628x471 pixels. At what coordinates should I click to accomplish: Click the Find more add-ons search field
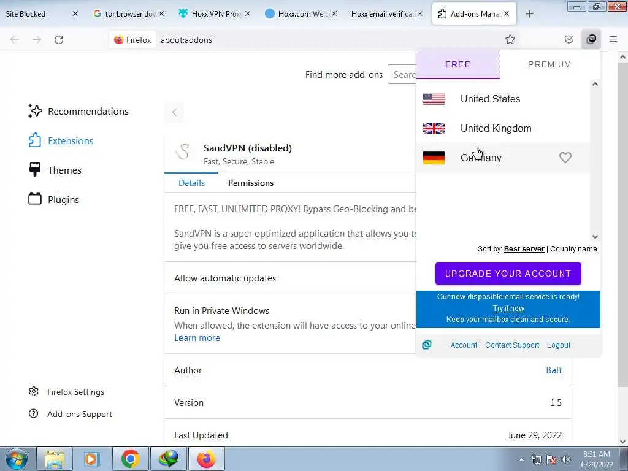tap(402, 74)
